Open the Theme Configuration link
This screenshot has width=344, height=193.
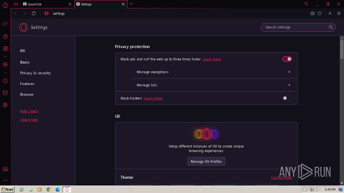coord(281,177)
